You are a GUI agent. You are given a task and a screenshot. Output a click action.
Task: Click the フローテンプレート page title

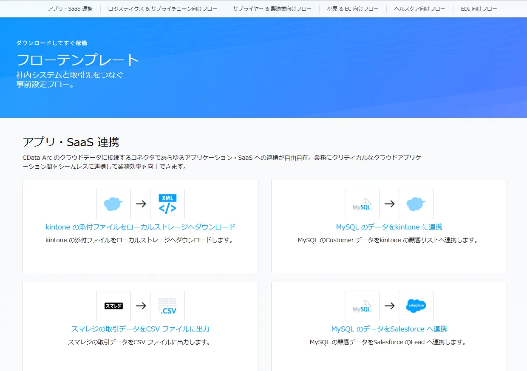coord(78,59)
